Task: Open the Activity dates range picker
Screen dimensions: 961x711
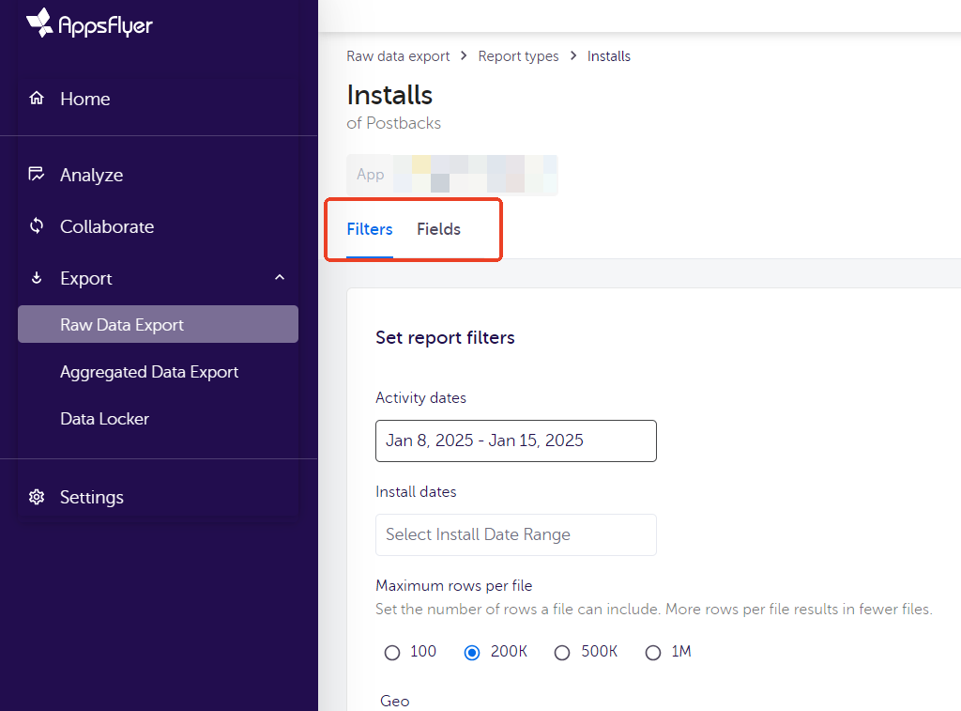Action: 516,441
